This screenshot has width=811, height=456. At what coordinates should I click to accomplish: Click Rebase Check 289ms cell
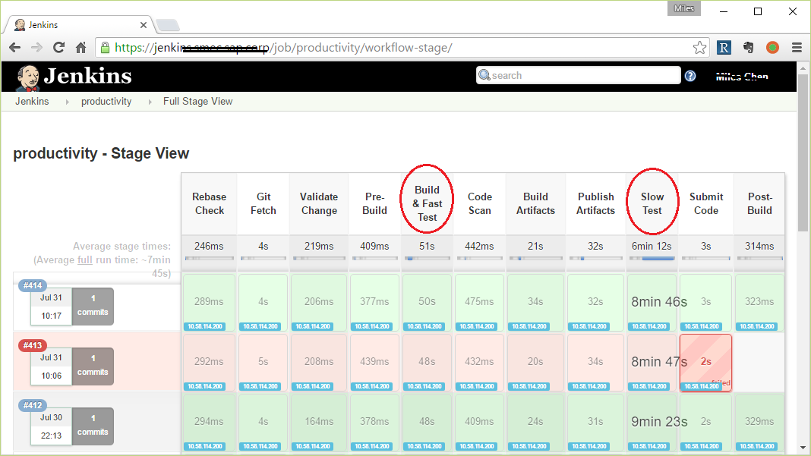point(209,303)
